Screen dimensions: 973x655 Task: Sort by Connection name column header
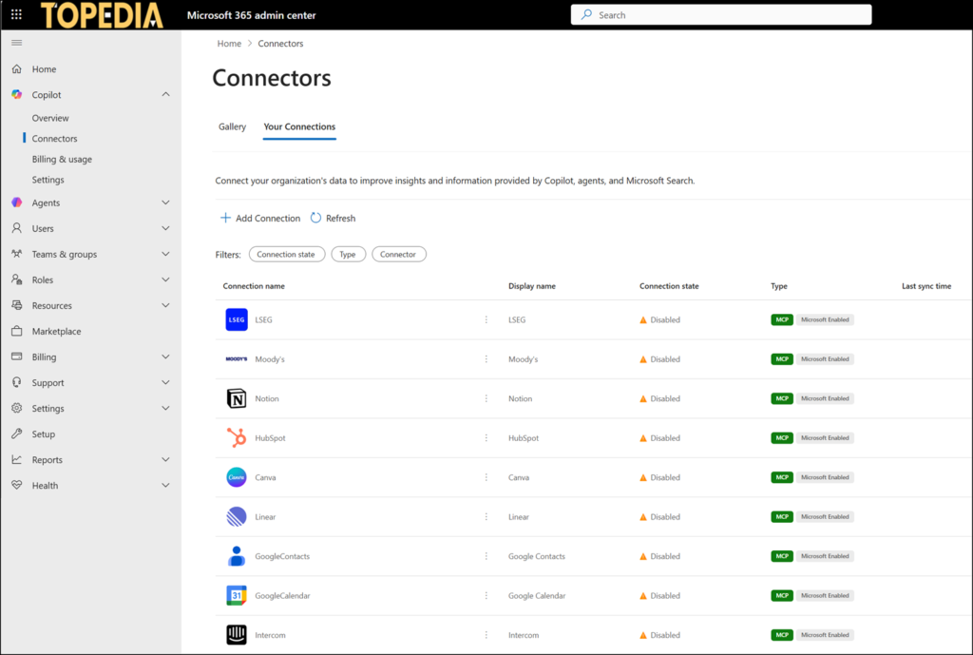(254, 286)
